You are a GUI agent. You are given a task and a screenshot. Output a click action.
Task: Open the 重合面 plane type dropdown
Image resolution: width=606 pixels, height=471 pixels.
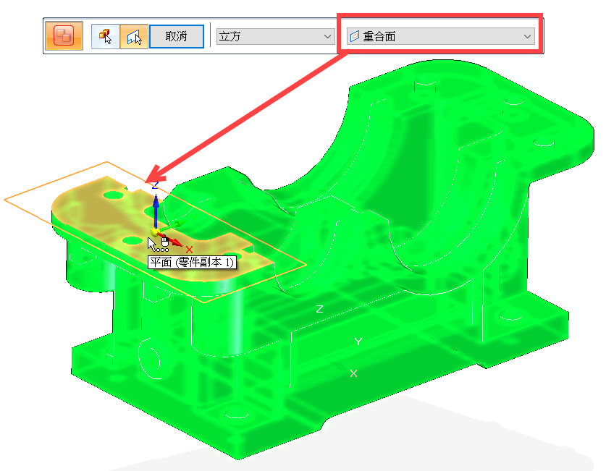pyautogui.click(x=441, y=36)
